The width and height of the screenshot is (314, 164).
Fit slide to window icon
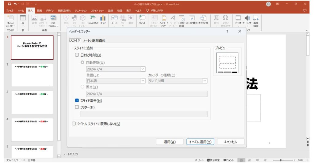coord(307,160)
